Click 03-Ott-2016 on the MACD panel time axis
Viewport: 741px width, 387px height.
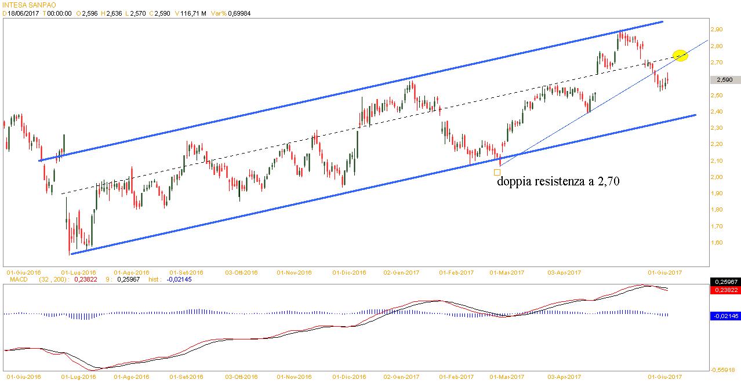[241, 377]
